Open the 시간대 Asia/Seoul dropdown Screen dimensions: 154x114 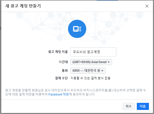coord(91,62)
